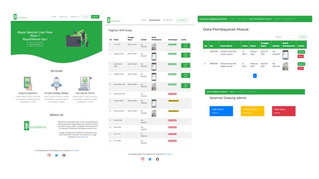Click Tolak for the Februari 2022 payment
Image resolution: width=319 pixels, height=179 pixels.
[x=301, y=68]
